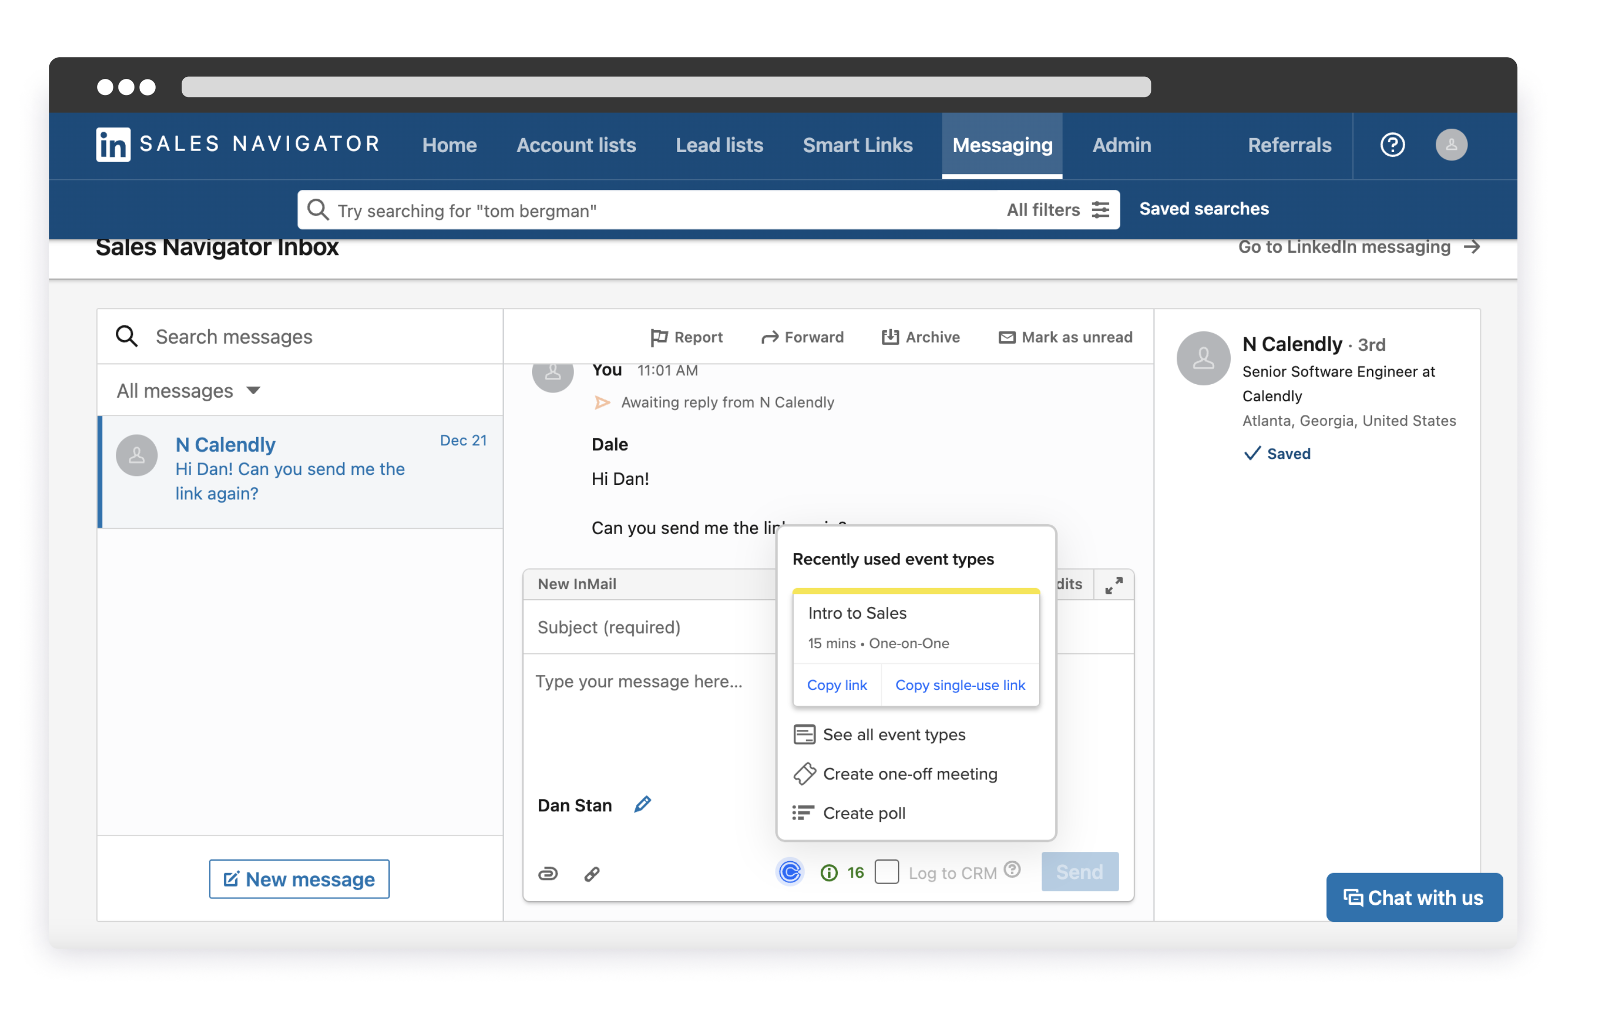
Task: Archive the current conversation
Action: tap(920, 337)
